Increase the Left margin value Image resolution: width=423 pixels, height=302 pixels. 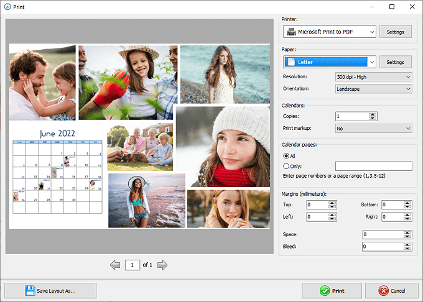[x=332, y=215]
